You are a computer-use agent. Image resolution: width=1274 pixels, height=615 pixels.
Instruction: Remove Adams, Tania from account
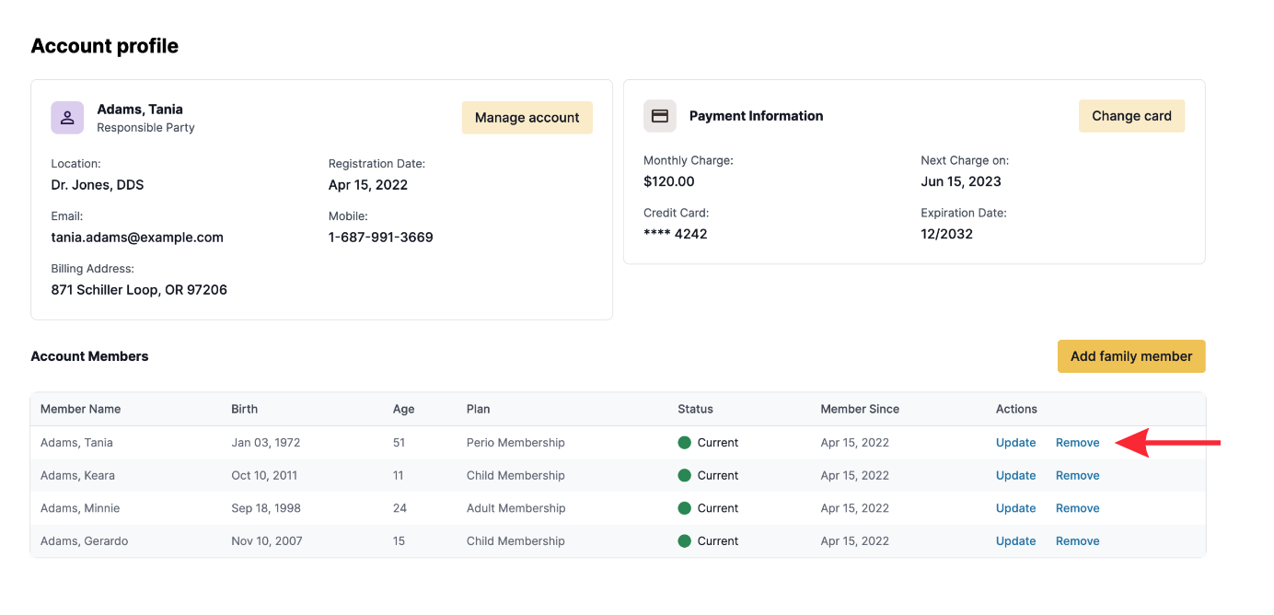point(1078,443)
